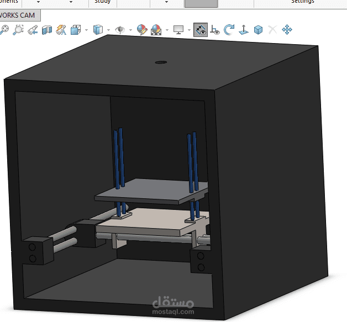Viewport: 347px width, 322px height.
Task: Expand the Apply Scene dropdown arrow
Action: pos(167,30)
